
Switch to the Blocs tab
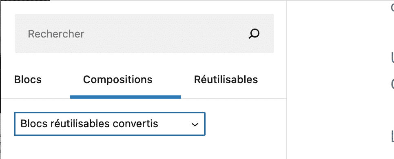(x=28, y=79)
